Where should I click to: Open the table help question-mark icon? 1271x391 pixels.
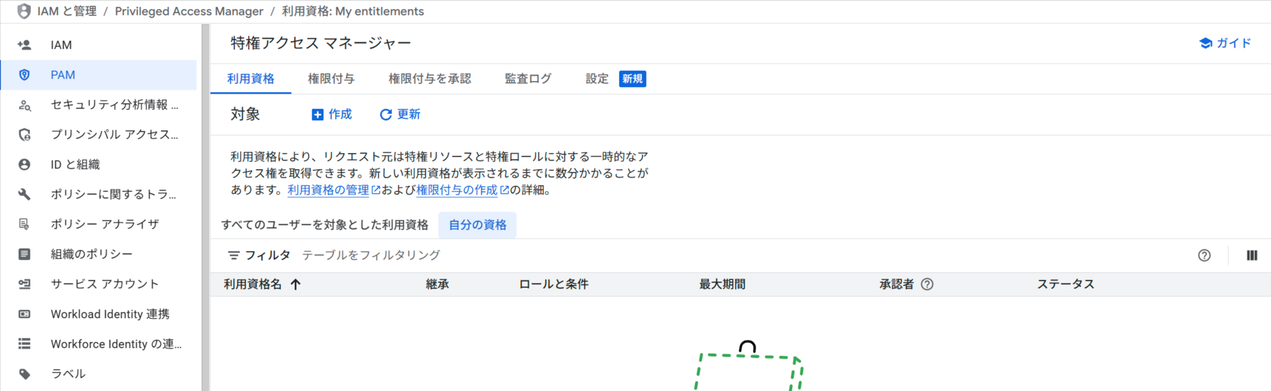click(1204, 255)
